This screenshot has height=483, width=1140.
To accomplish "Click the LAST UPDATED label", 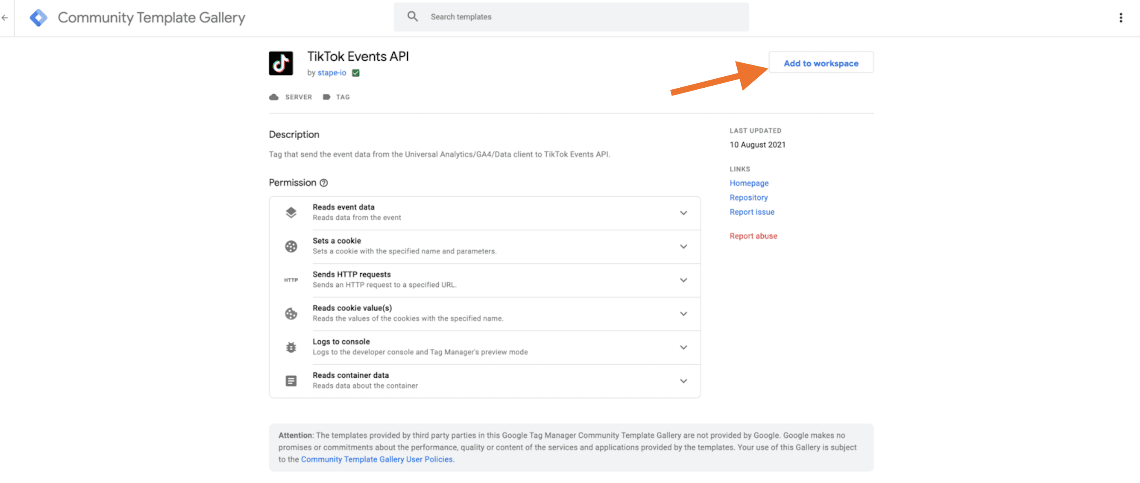I will [755, 131].
